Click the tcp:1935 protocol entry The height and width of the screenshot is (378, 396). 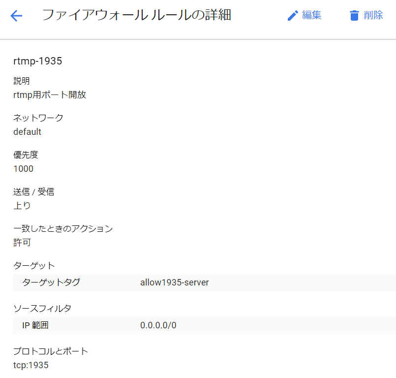31,365
